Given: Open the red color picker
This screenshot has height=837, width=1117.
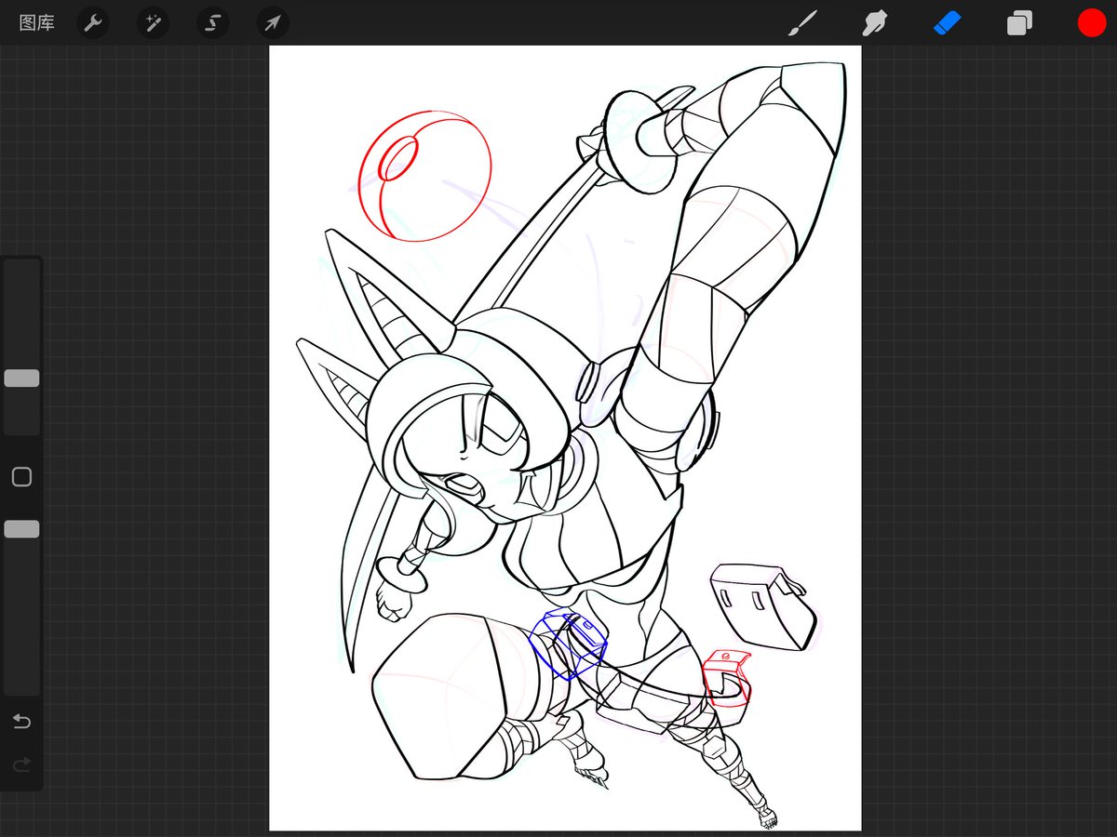Looking at the screenshot, I should tap(1092, 23).
